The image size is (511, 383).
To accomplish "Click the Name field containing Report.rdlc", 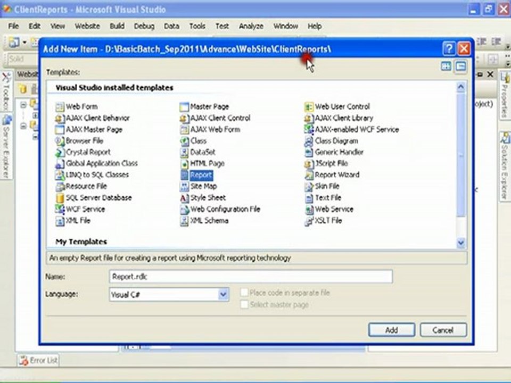I will (251, 277).
